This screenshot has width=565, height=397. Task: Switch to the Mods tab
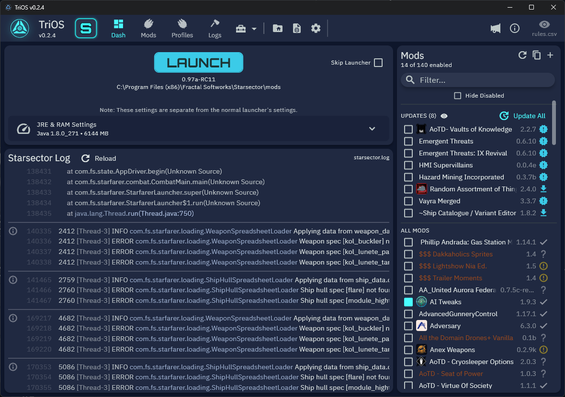148,29
